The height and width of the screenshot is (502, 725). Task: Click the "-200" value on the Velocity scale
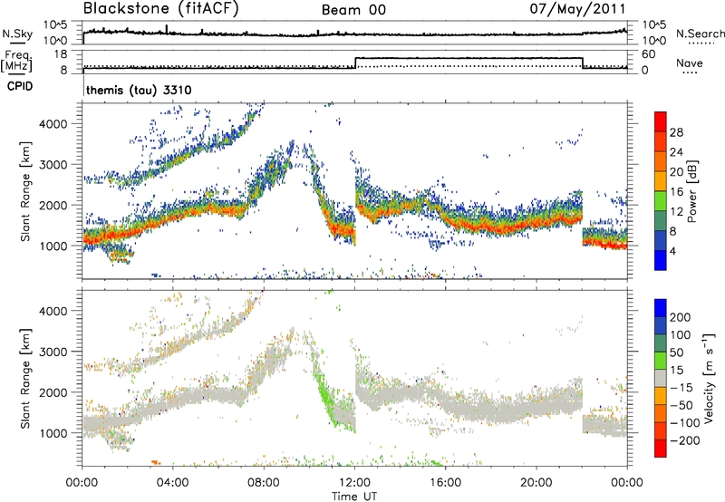point(684,440)
